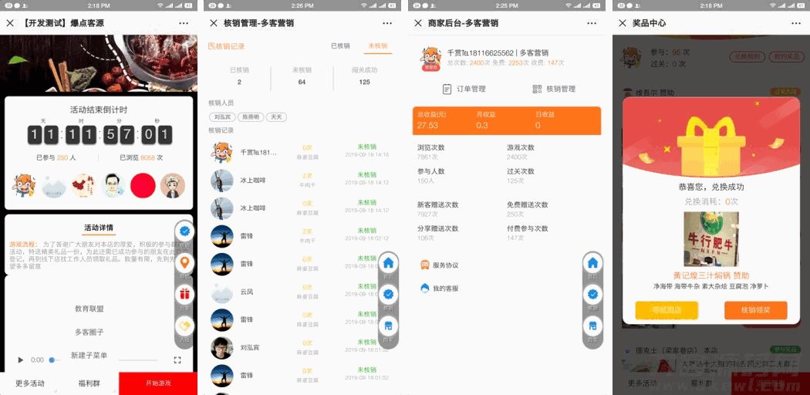810x395 pixels.
Task: Play the video in activity details
Action: [x=21, y=360]
